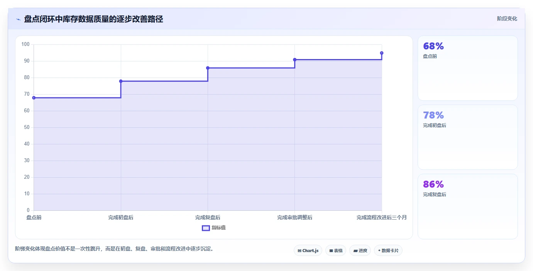Click the x-axis label 完成初盘后
This screenshot has width=533, height=271.
121,218
